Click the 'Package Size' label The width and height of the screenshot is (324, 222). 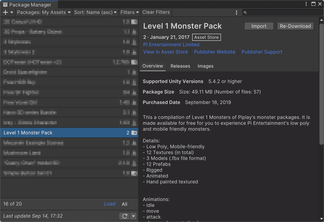pyautogui.click(x=158, y=92)
